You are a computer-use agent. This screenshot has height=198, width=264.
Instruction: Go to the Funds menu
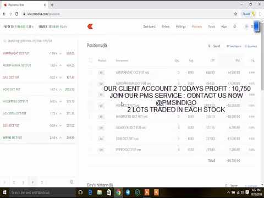click(211, 26)
